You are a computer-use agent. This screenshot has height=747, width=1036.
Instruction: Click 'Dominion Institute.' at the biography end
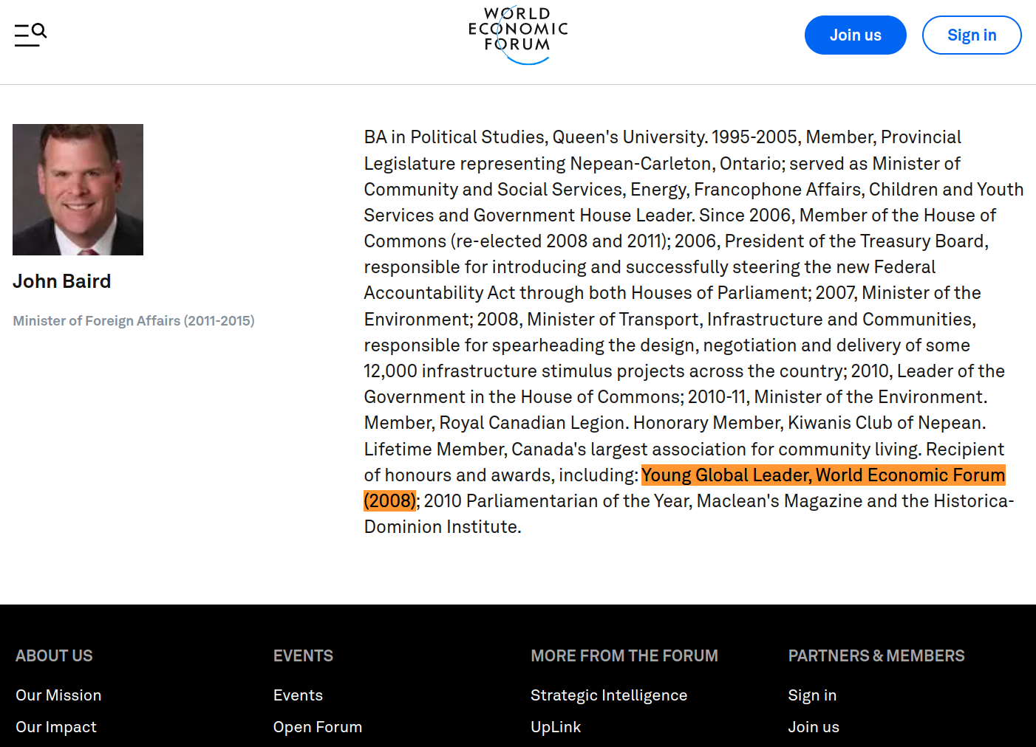pyautogui.click(x=443, y=527)
